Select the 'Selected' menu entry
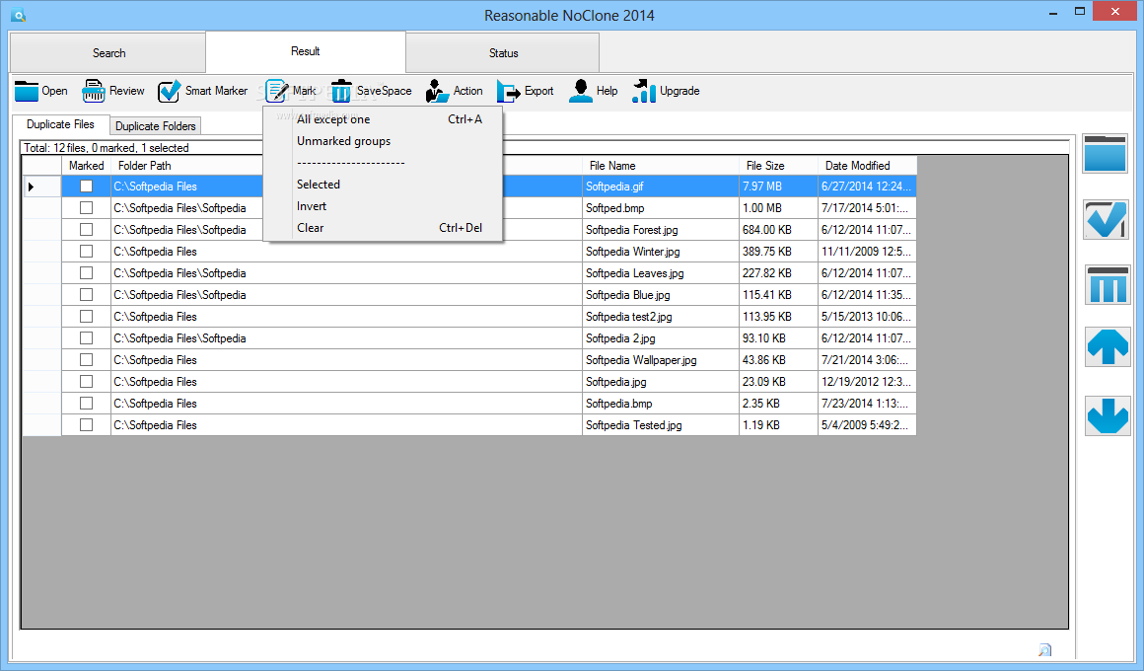Viewport: 1144px width, 671px height. coord(383,185)
